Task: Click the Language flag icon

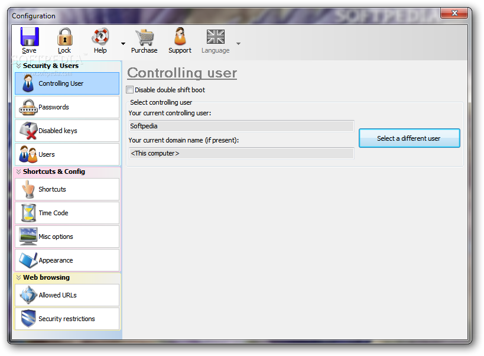Action: pos(216,37)
